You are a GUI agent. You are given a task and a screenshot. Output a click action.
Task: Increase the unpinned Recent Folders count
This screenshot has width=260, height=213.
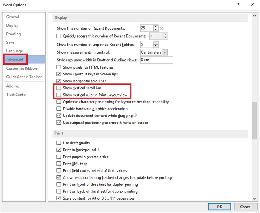coord(156,43)
